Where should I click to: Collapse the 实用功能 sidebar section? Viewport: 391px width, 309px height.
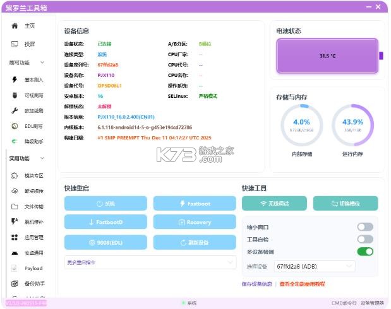[27, 158]
